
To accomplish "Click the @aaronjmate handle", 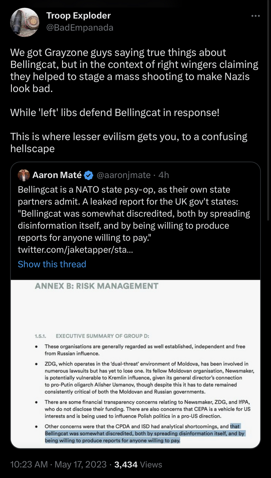I will tap(123, 175).
